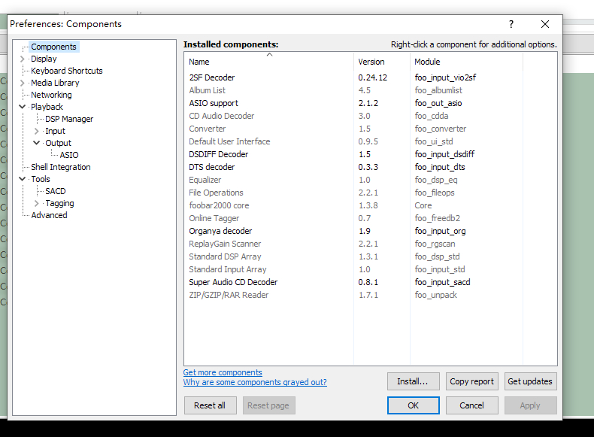This screenshot has height=437, width=594.
Task: Expand the Media Library node arrow
Action: 22,83
